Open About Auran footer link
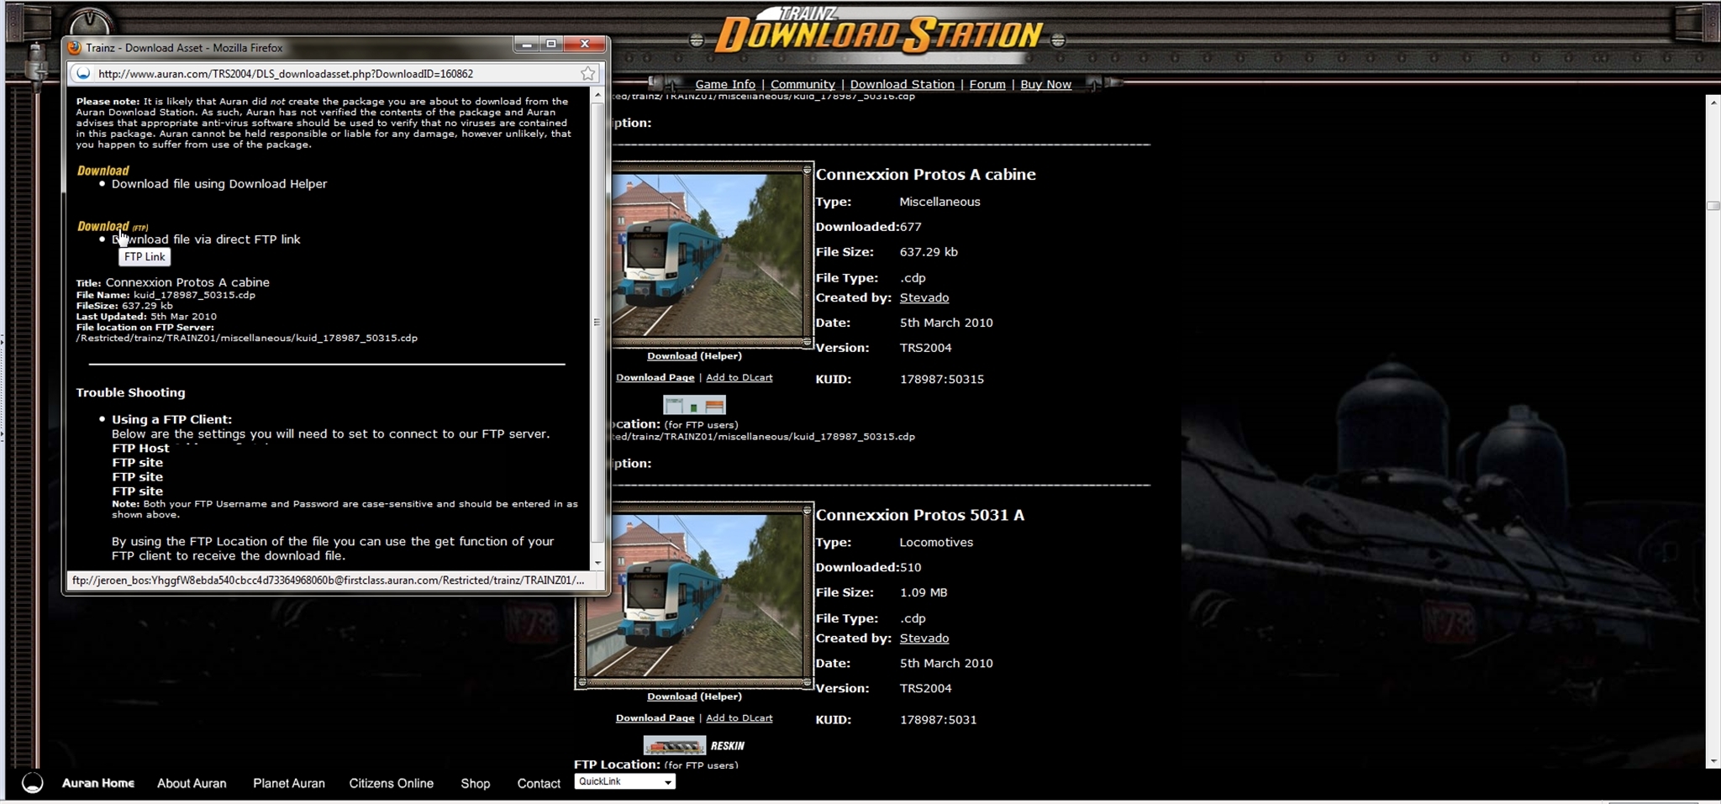This screenshot has width=1721, height=804. click(x=192, y=783)
